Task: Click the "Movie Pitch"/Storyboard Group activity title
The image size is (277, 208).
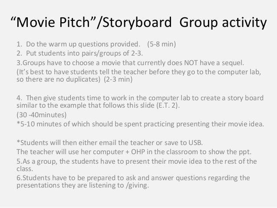Action: pos(138,23)
